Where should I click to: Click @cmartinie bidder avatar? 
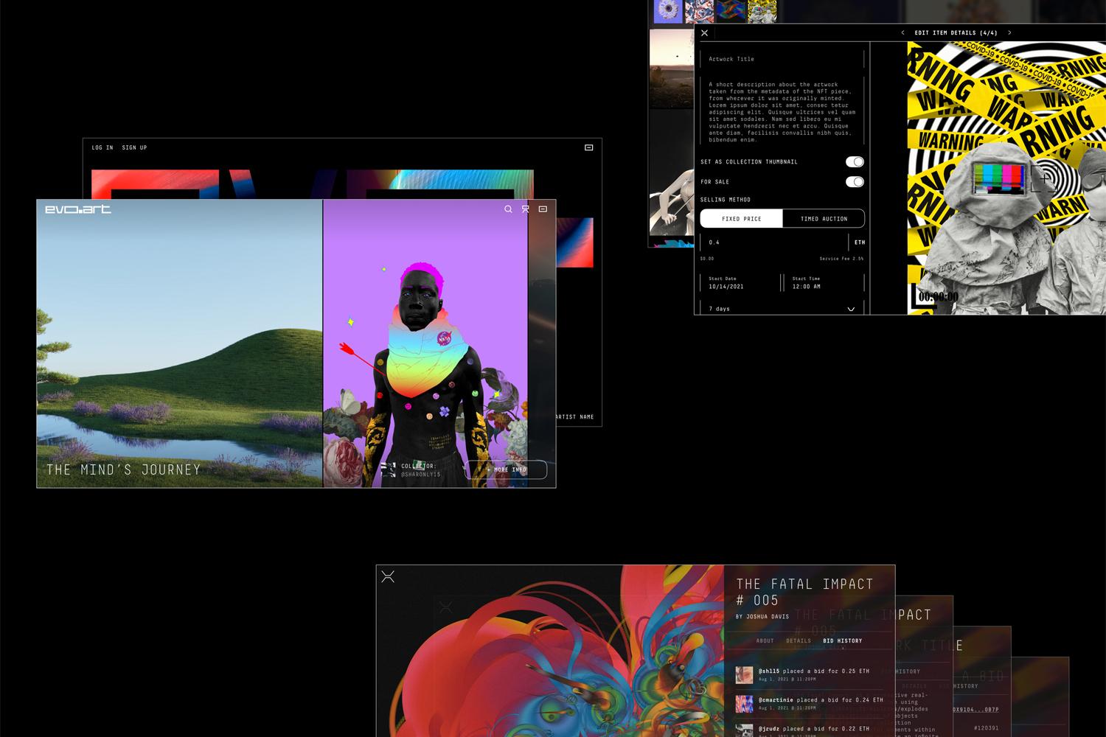[x=745, y=703]
